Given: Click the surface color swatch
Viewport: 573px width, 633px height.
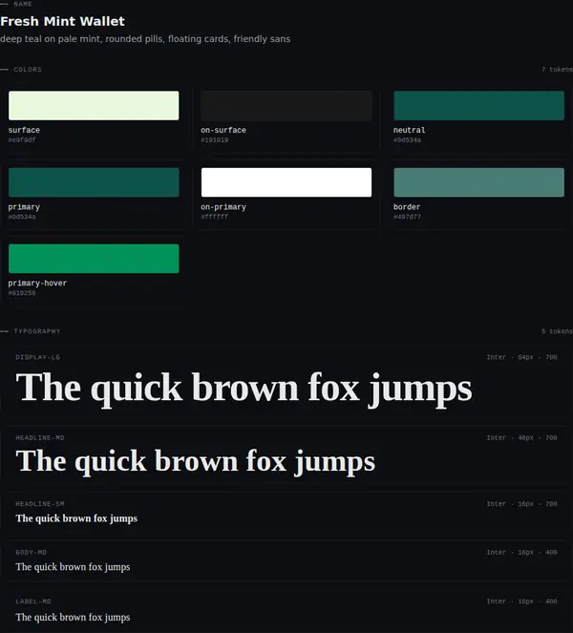Looking at the screenshot, I should (x=94, y=105).
